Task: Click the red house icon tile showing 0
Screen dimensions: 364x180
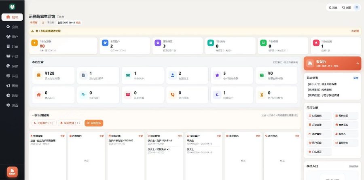Action: pos(53,95)
